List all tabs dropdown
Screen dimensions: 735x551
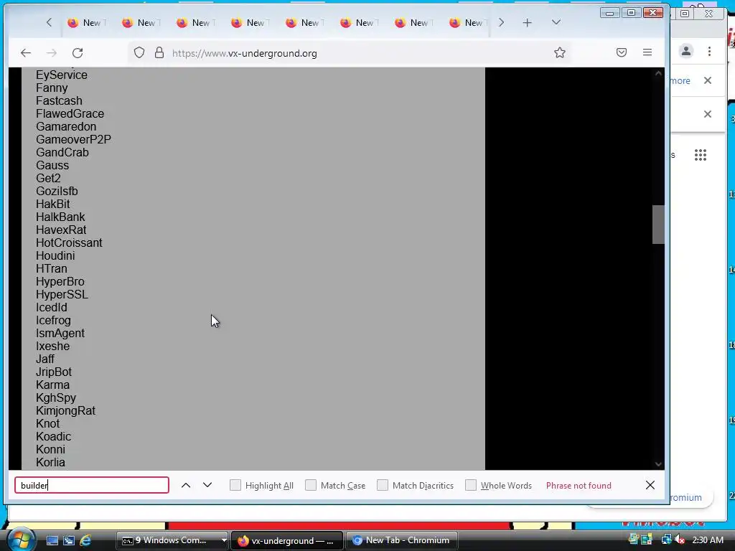tap(556, 22)
